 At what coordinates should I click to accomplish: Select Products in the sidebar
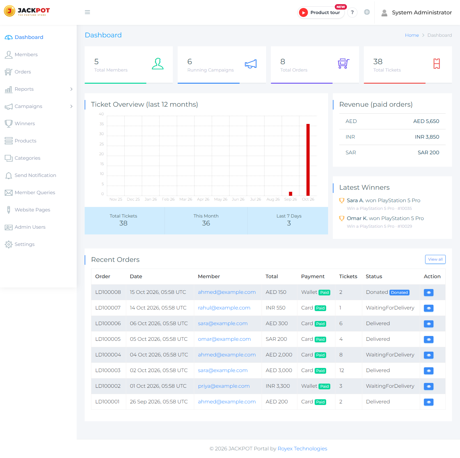tap(38, 141)
